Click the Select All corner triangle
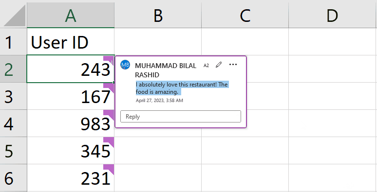Screen dimensions: 377x192 [x=15, y=16]
